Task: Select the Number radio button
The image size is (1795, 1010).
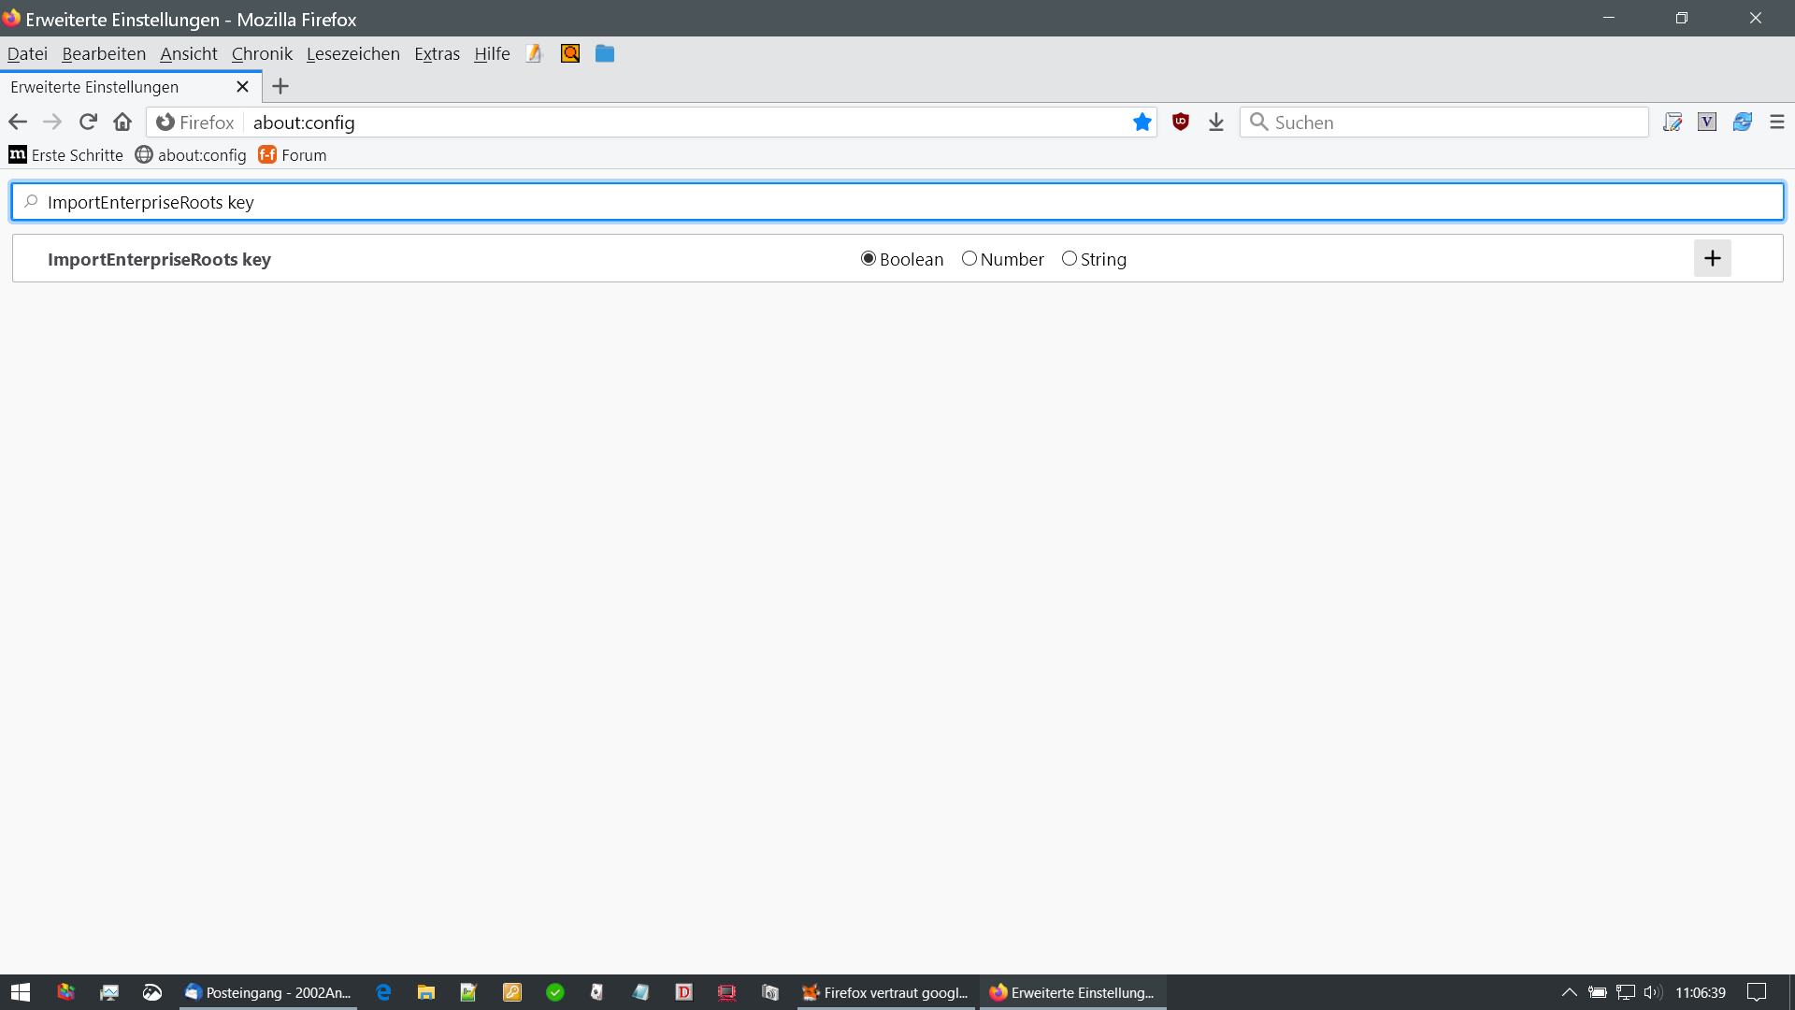Action: 969,259
